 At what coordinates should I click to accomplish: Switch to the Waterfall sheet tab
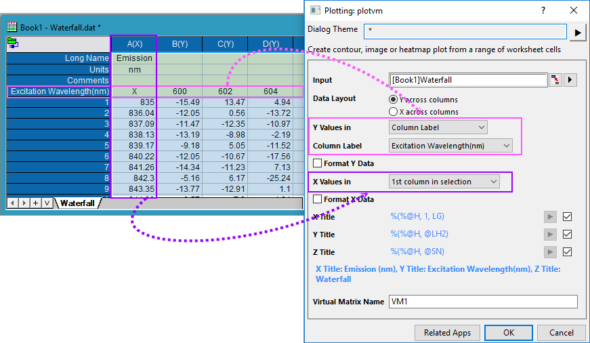(x=77, y=203)
